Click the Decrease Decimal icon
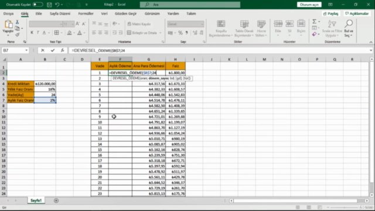The image size is (375, 211). (x=202, y=33)
